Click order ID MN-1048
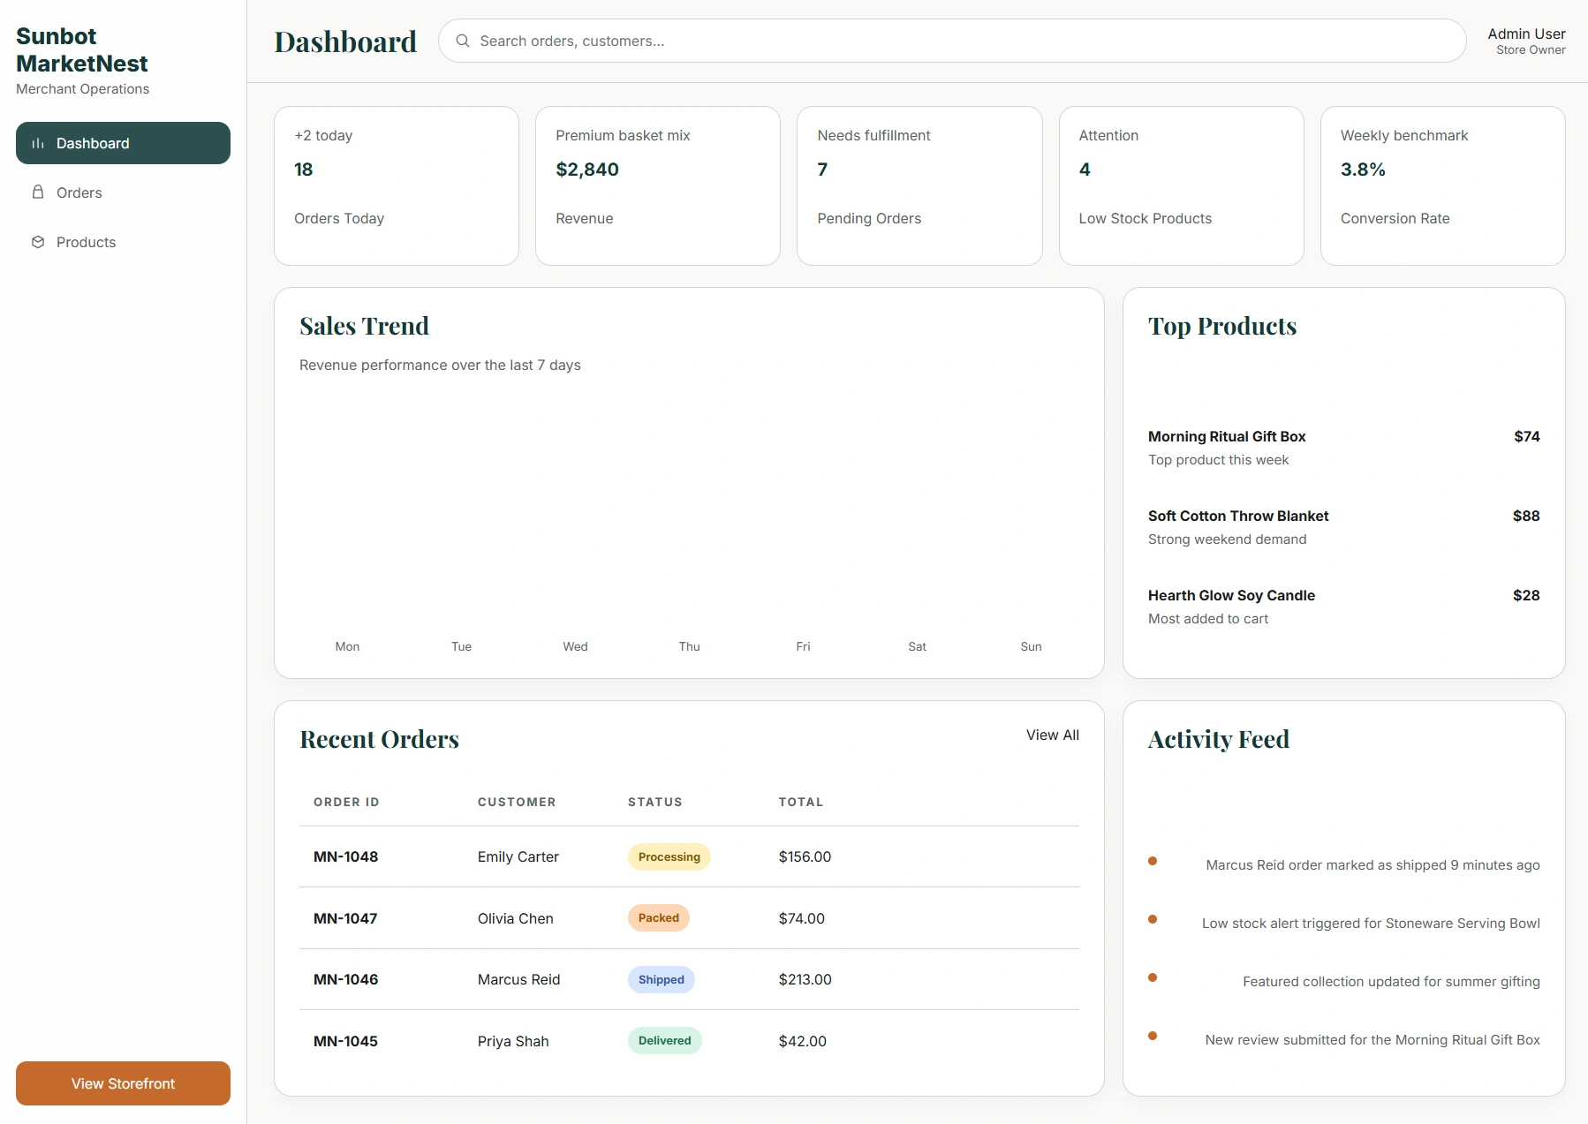1588x1124 pixels. click(x=345, y=856)
